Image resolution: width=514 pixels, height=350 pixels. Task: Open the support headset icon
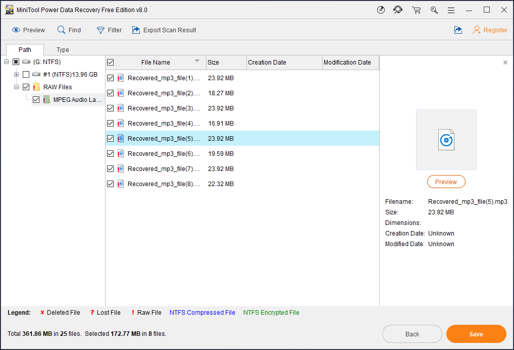tap(398, 10)
